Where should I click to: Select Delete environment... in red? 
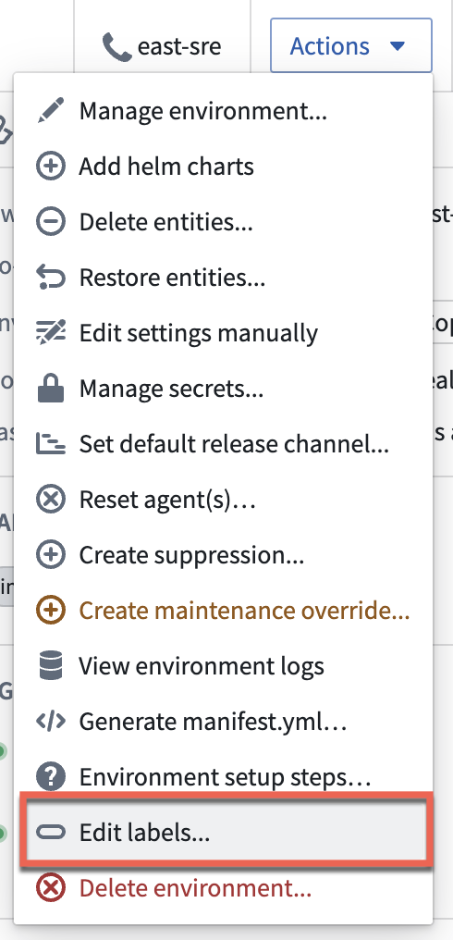pyautogui.click(x=223, y=888)
